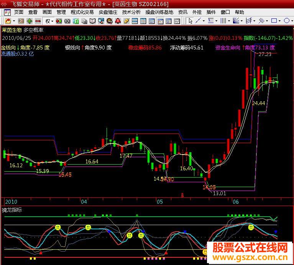Select the arrow pointer cursor tool

click(191, 21)
